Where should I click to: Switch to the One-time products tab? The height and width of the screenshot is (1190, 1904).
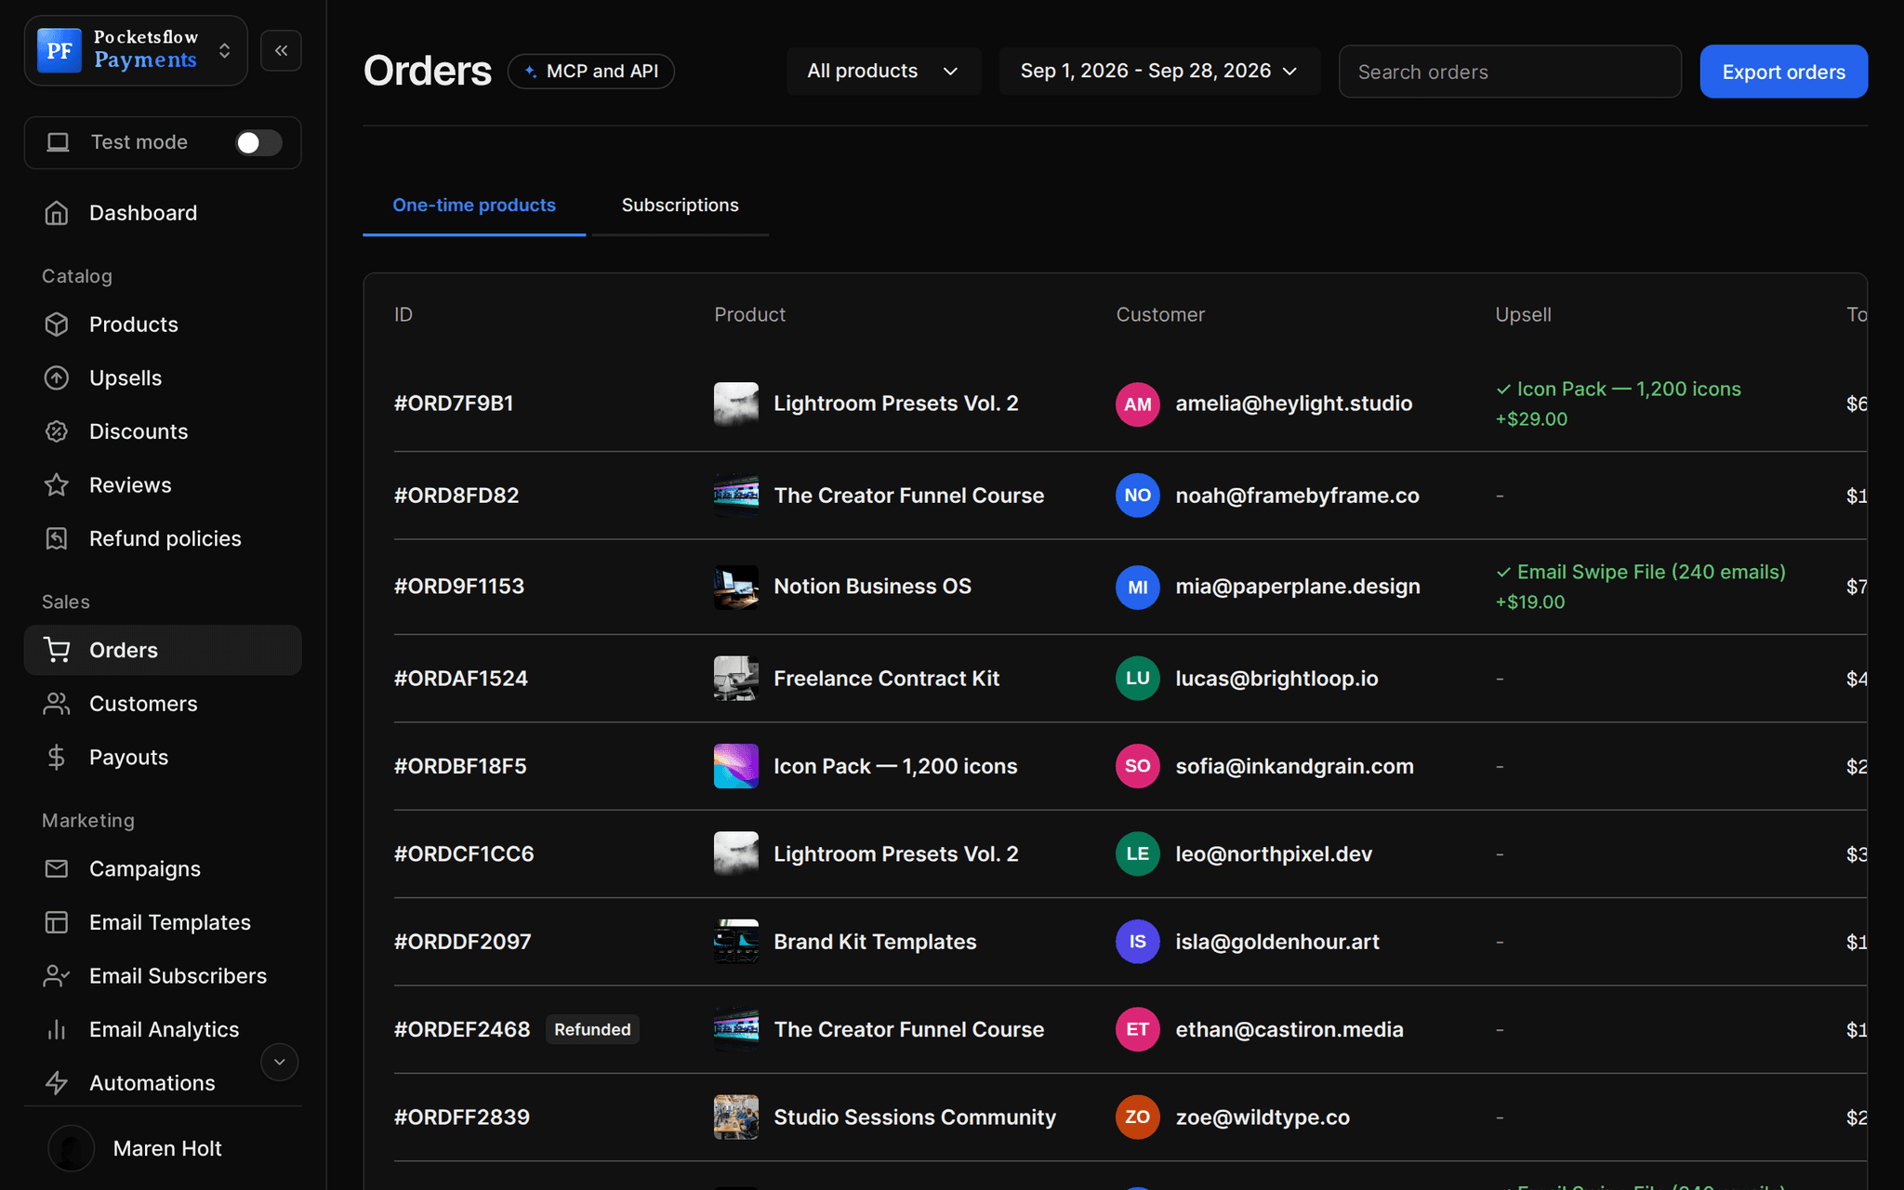pos(474,205)
